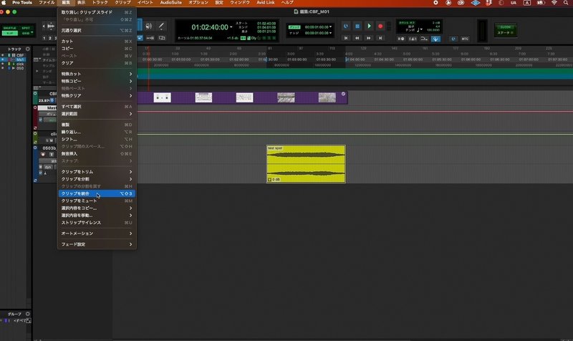Select the Scrubber speaker tool
573x341 pixels.
(149, 26)
